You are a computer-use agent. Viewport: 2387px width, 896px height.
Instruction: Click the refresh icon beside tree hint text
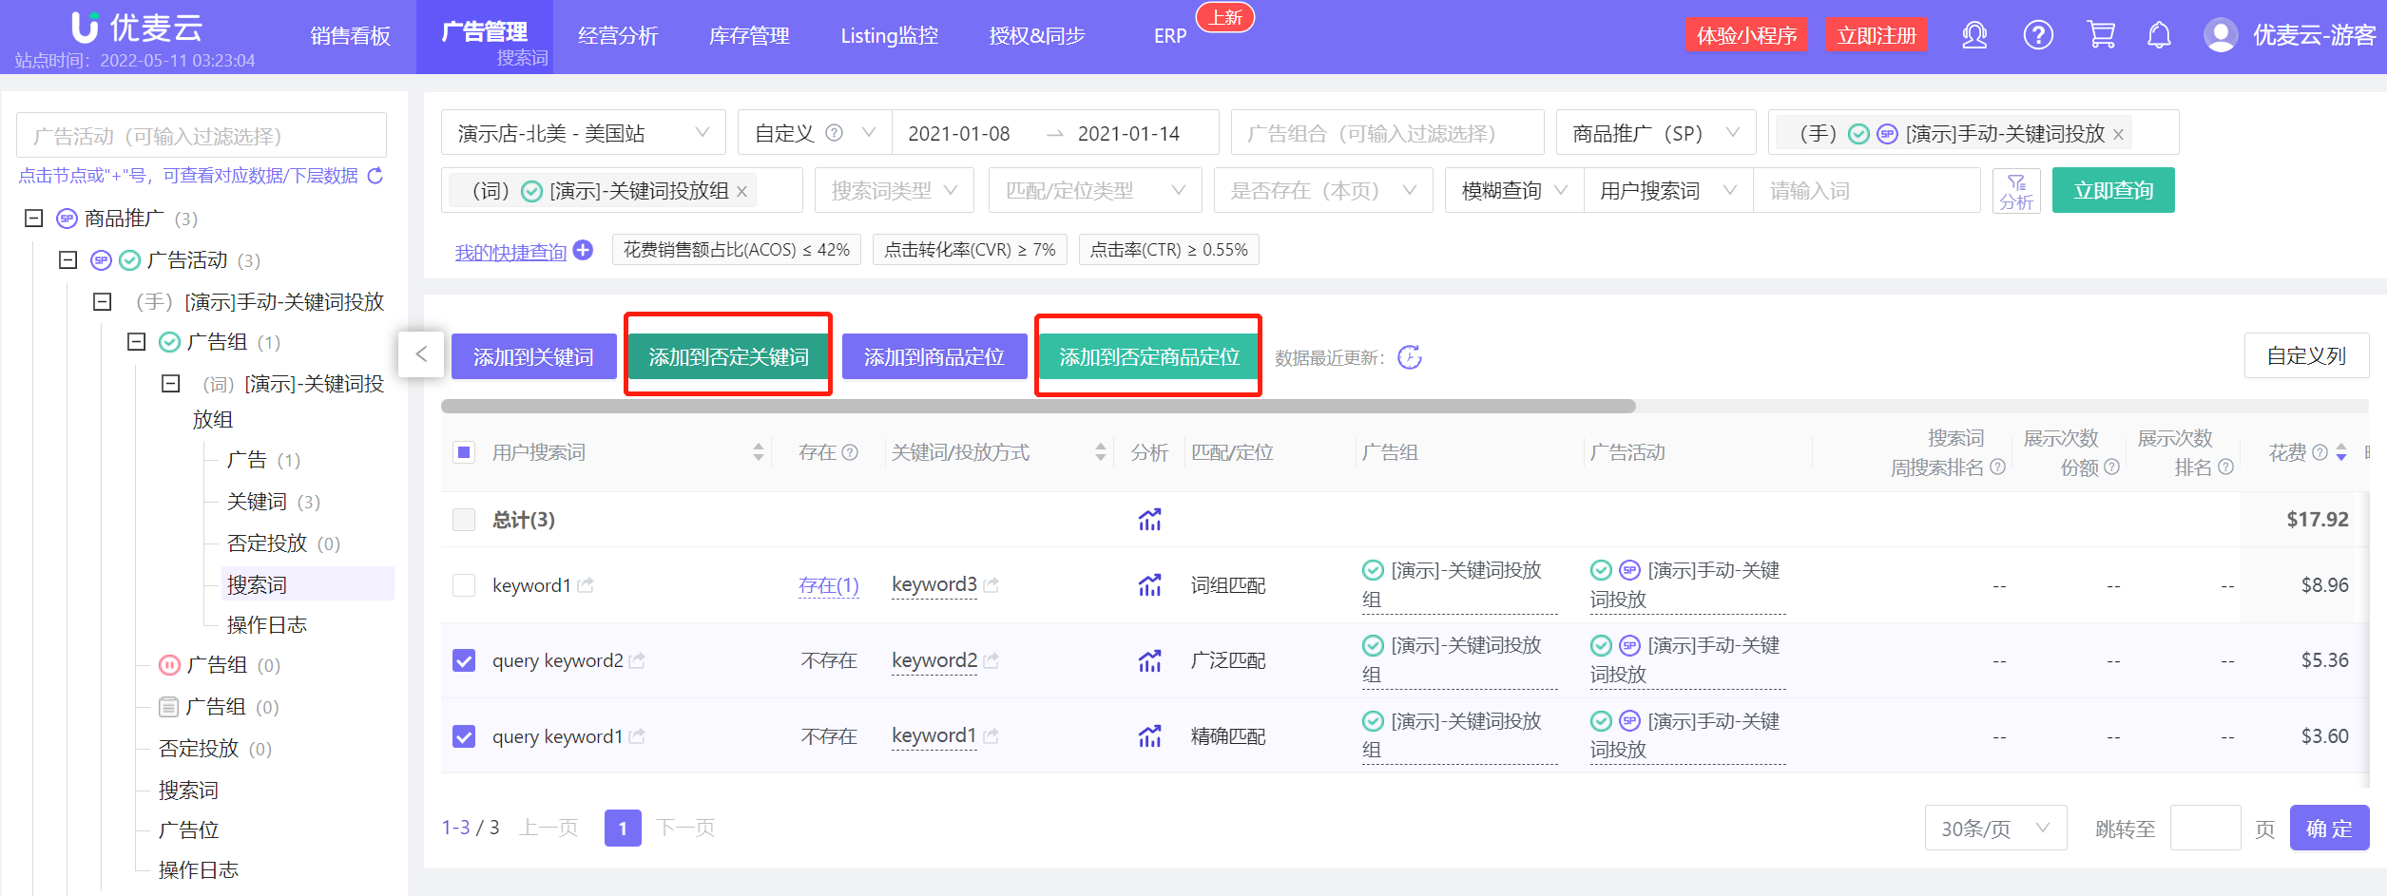pos(375,176)
